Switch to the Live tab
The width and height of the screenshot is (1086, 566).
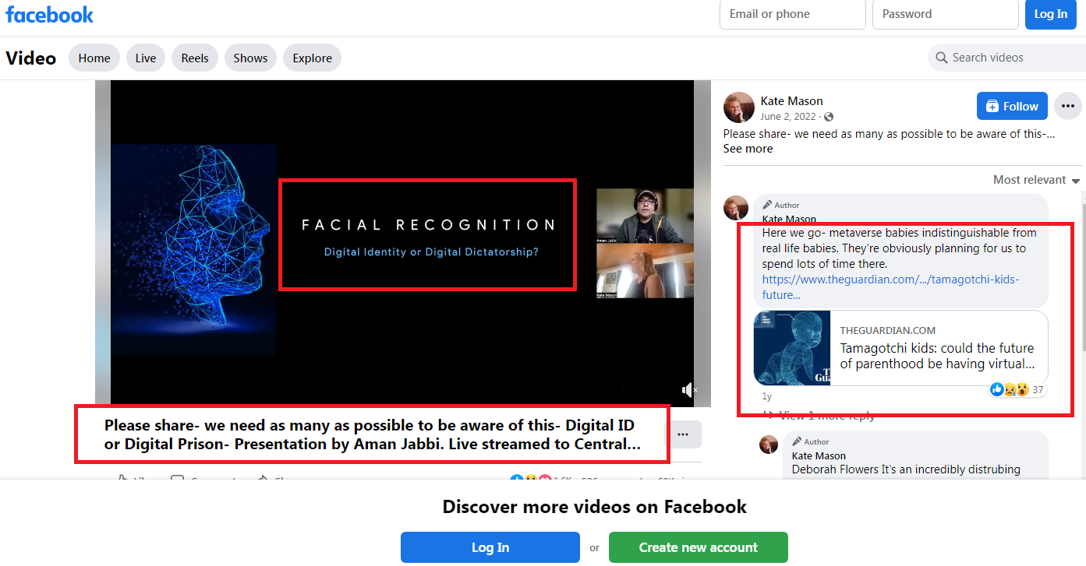click(x=146, y=58)
